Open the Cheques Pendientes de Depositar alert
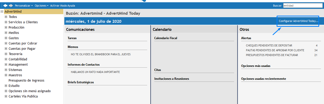This screenshot has height=104, width=324. [x=269, y=46]
